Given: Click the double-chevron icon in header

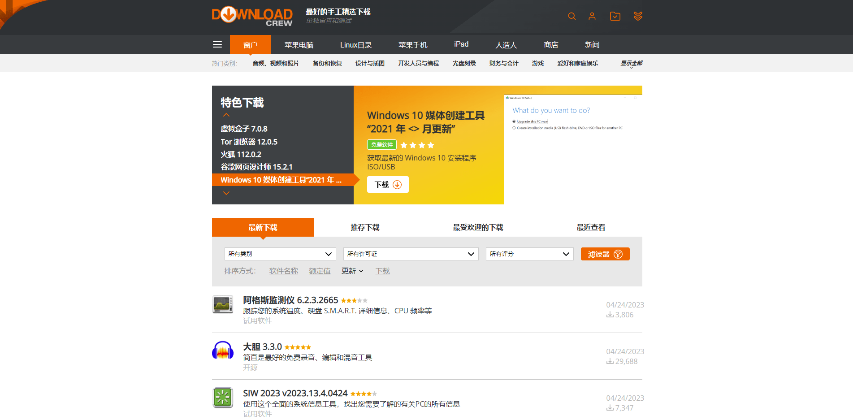Looking at the screenshot, I should click(x=638, y=16).
